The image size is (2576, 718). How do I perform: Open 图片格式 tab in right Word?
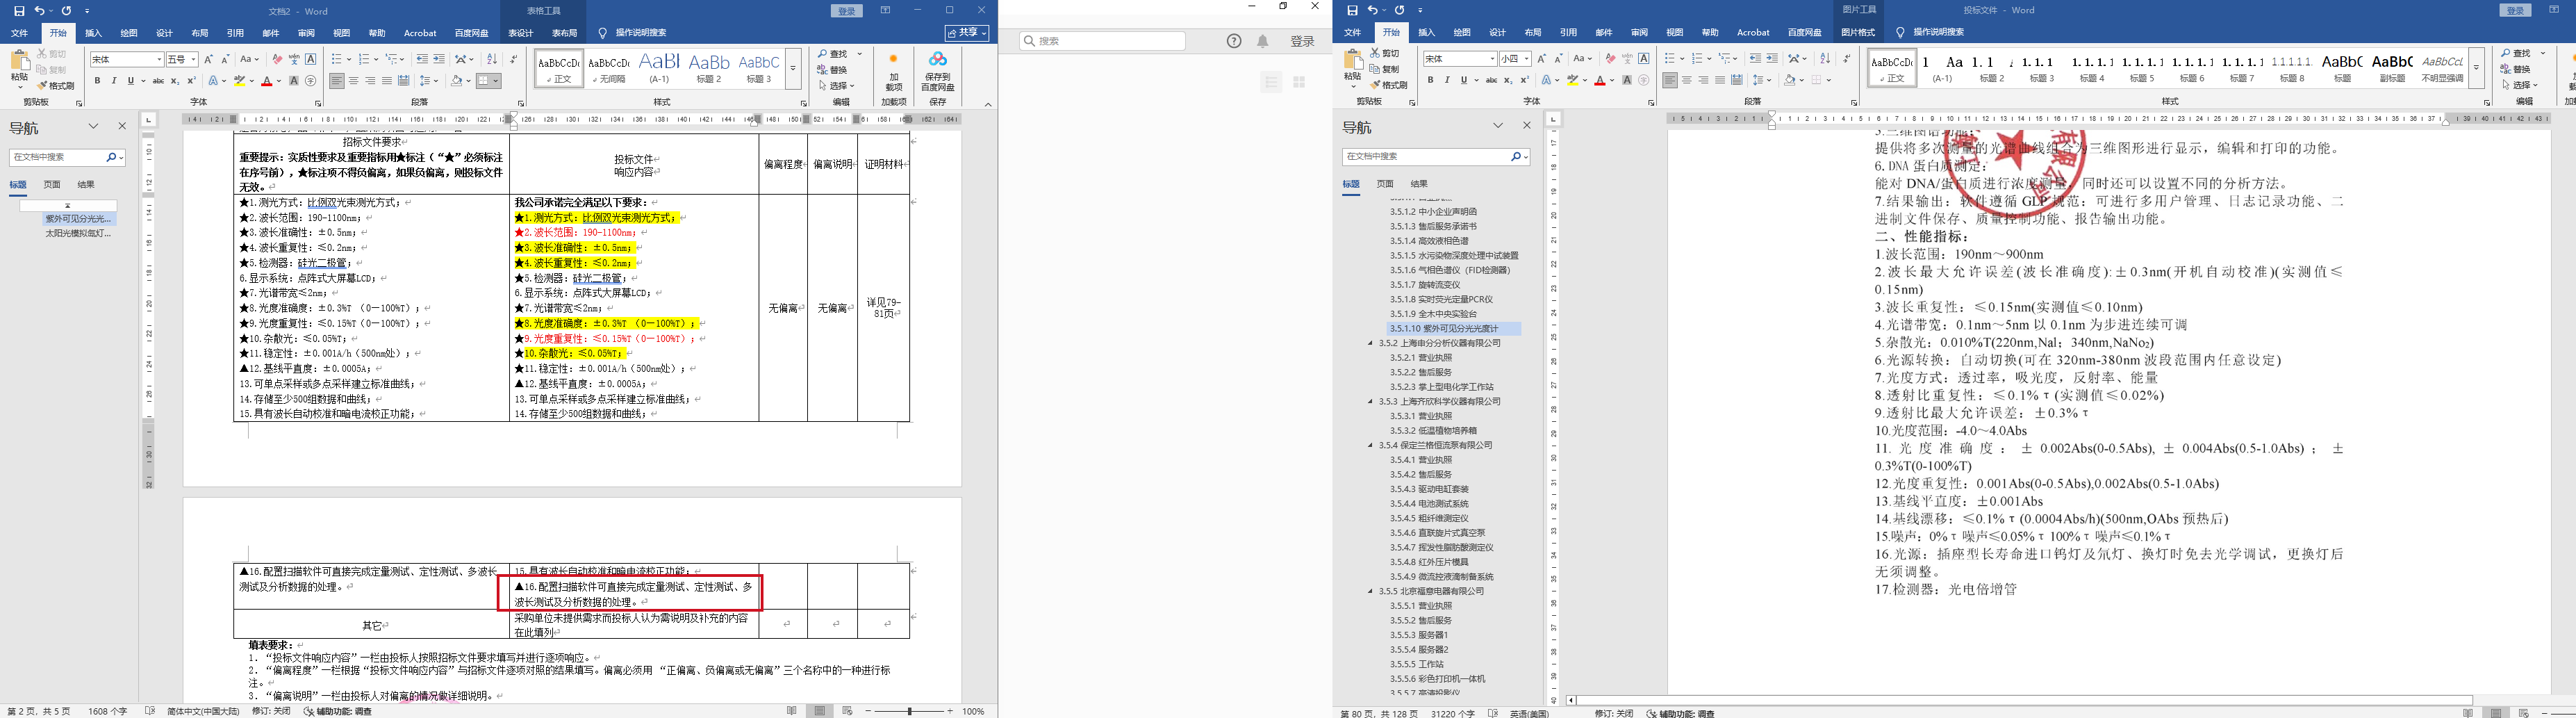tap(1857, 33)
